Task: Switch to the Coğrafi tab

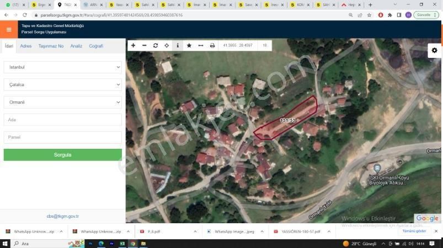Action: [96, 46]
